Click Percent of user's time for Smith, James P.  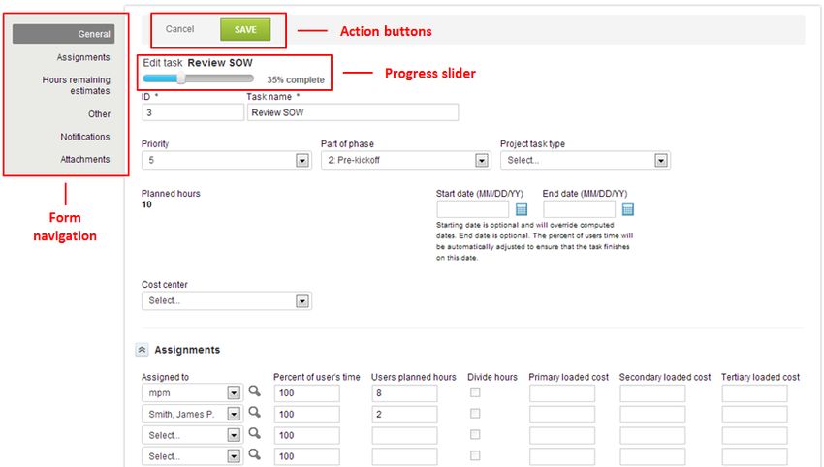306,414
